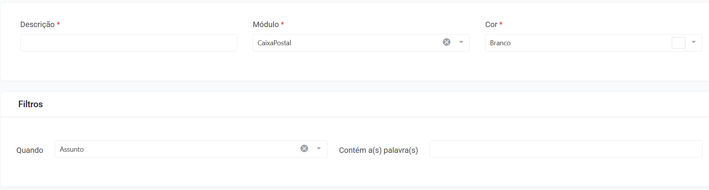Click the red asterisk beside Descrição
This screenshot has width=709, height=190.
pos(58,24)
